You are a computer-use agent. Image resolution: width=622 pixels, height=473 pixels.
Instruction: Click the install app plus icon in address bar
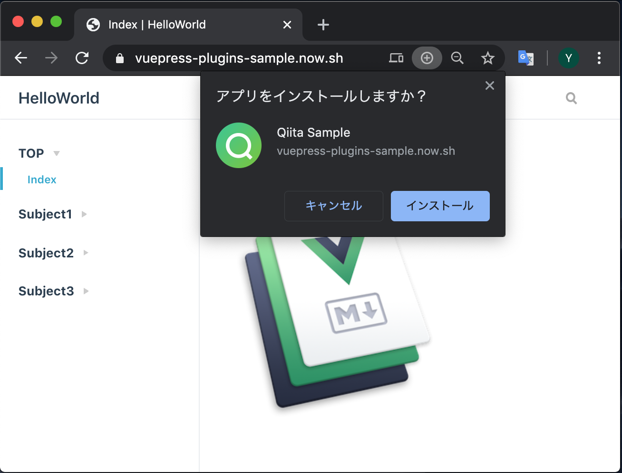(427, 58)
